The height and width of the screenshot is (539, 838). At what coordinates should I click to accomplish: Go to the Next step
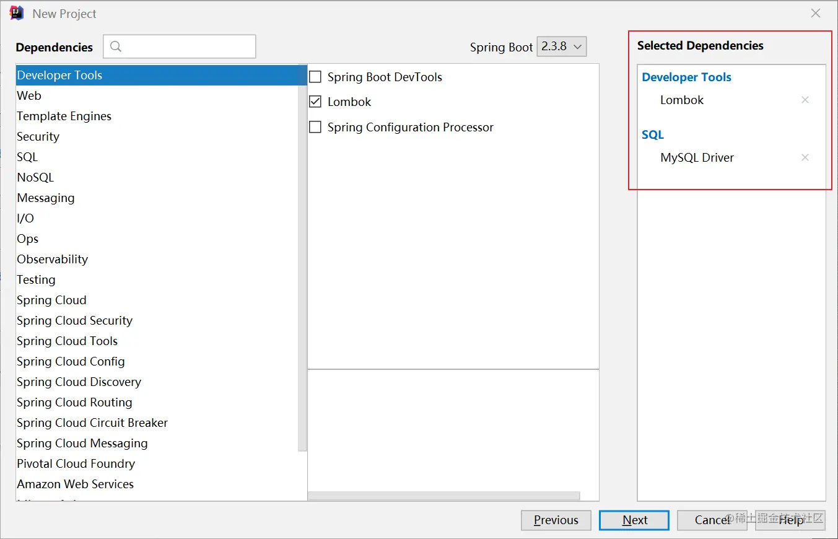coord(634,520)
